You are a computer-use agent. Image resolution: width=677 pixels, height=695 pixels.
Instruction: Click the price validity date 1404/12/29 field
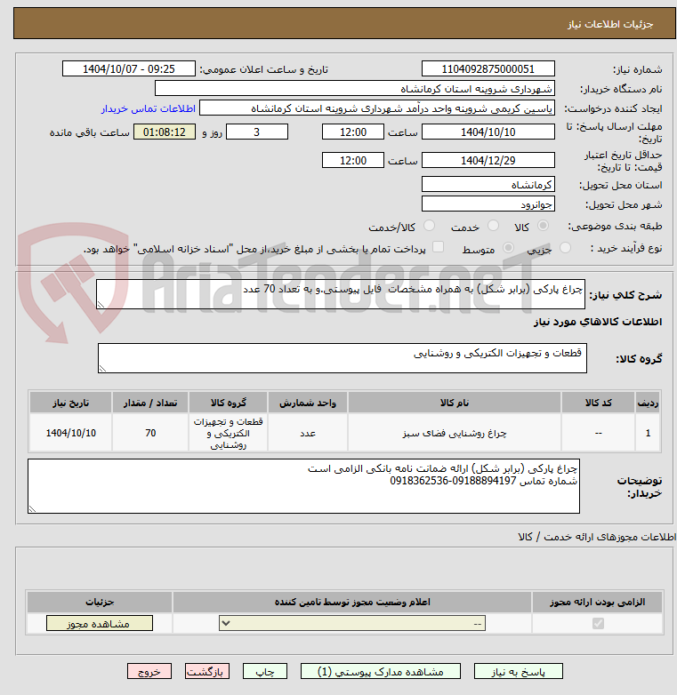click(488, 160)
